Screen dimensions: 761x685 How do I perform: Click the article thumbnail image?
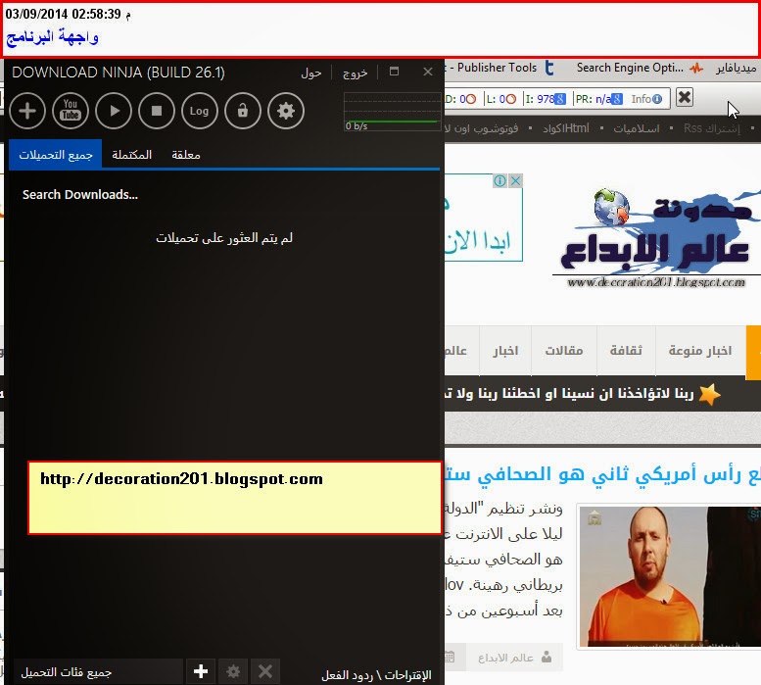point(670,577)
